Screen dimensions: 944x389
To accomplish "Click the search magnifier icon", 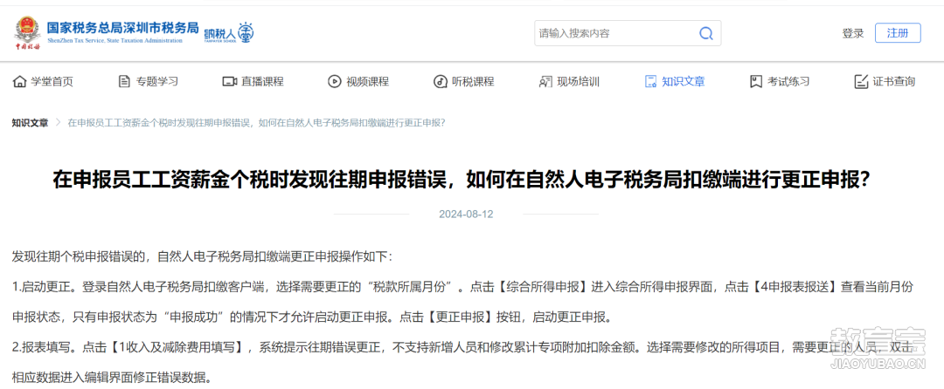I will pos(706,33).
